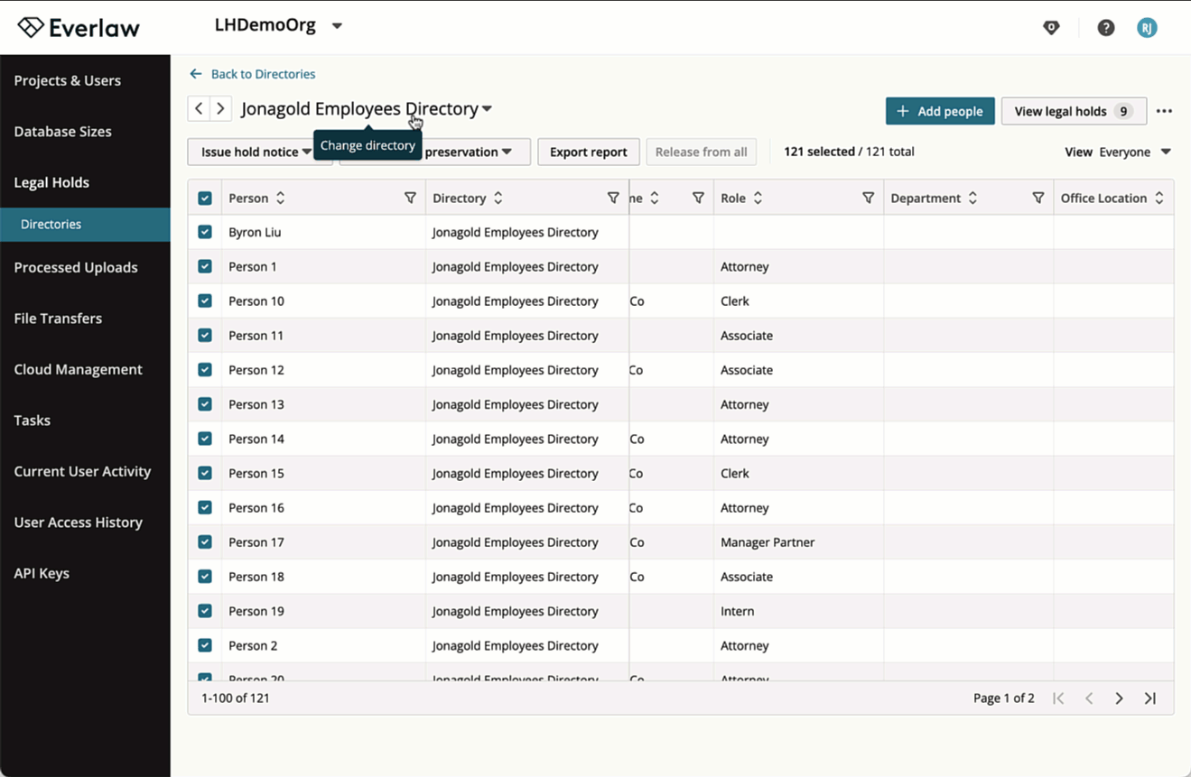1191x777 pixels.
Task: Uncheck the Person 2 row checkbox
Action: [x=205, y=645]
